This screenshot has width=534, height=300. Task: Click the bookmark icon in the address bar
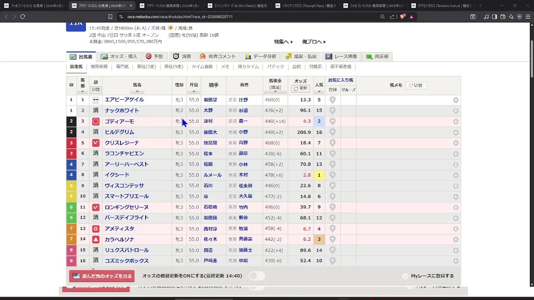pyautogui.click(x=110, y=17)
